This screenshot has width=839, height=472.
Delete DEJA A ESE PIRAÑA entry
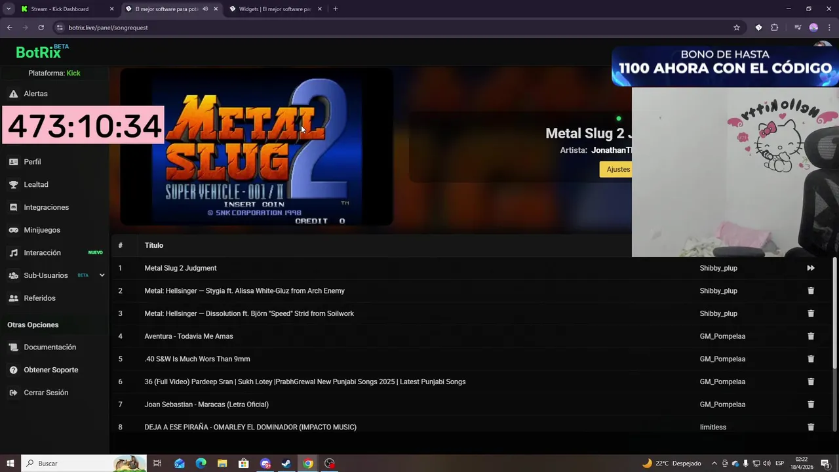811,427
